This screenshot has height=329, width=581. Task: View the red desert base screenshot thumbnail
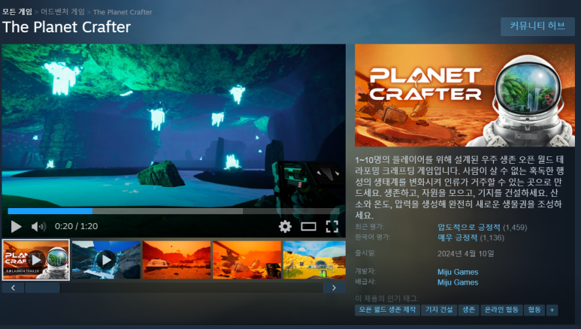[177, 260]
